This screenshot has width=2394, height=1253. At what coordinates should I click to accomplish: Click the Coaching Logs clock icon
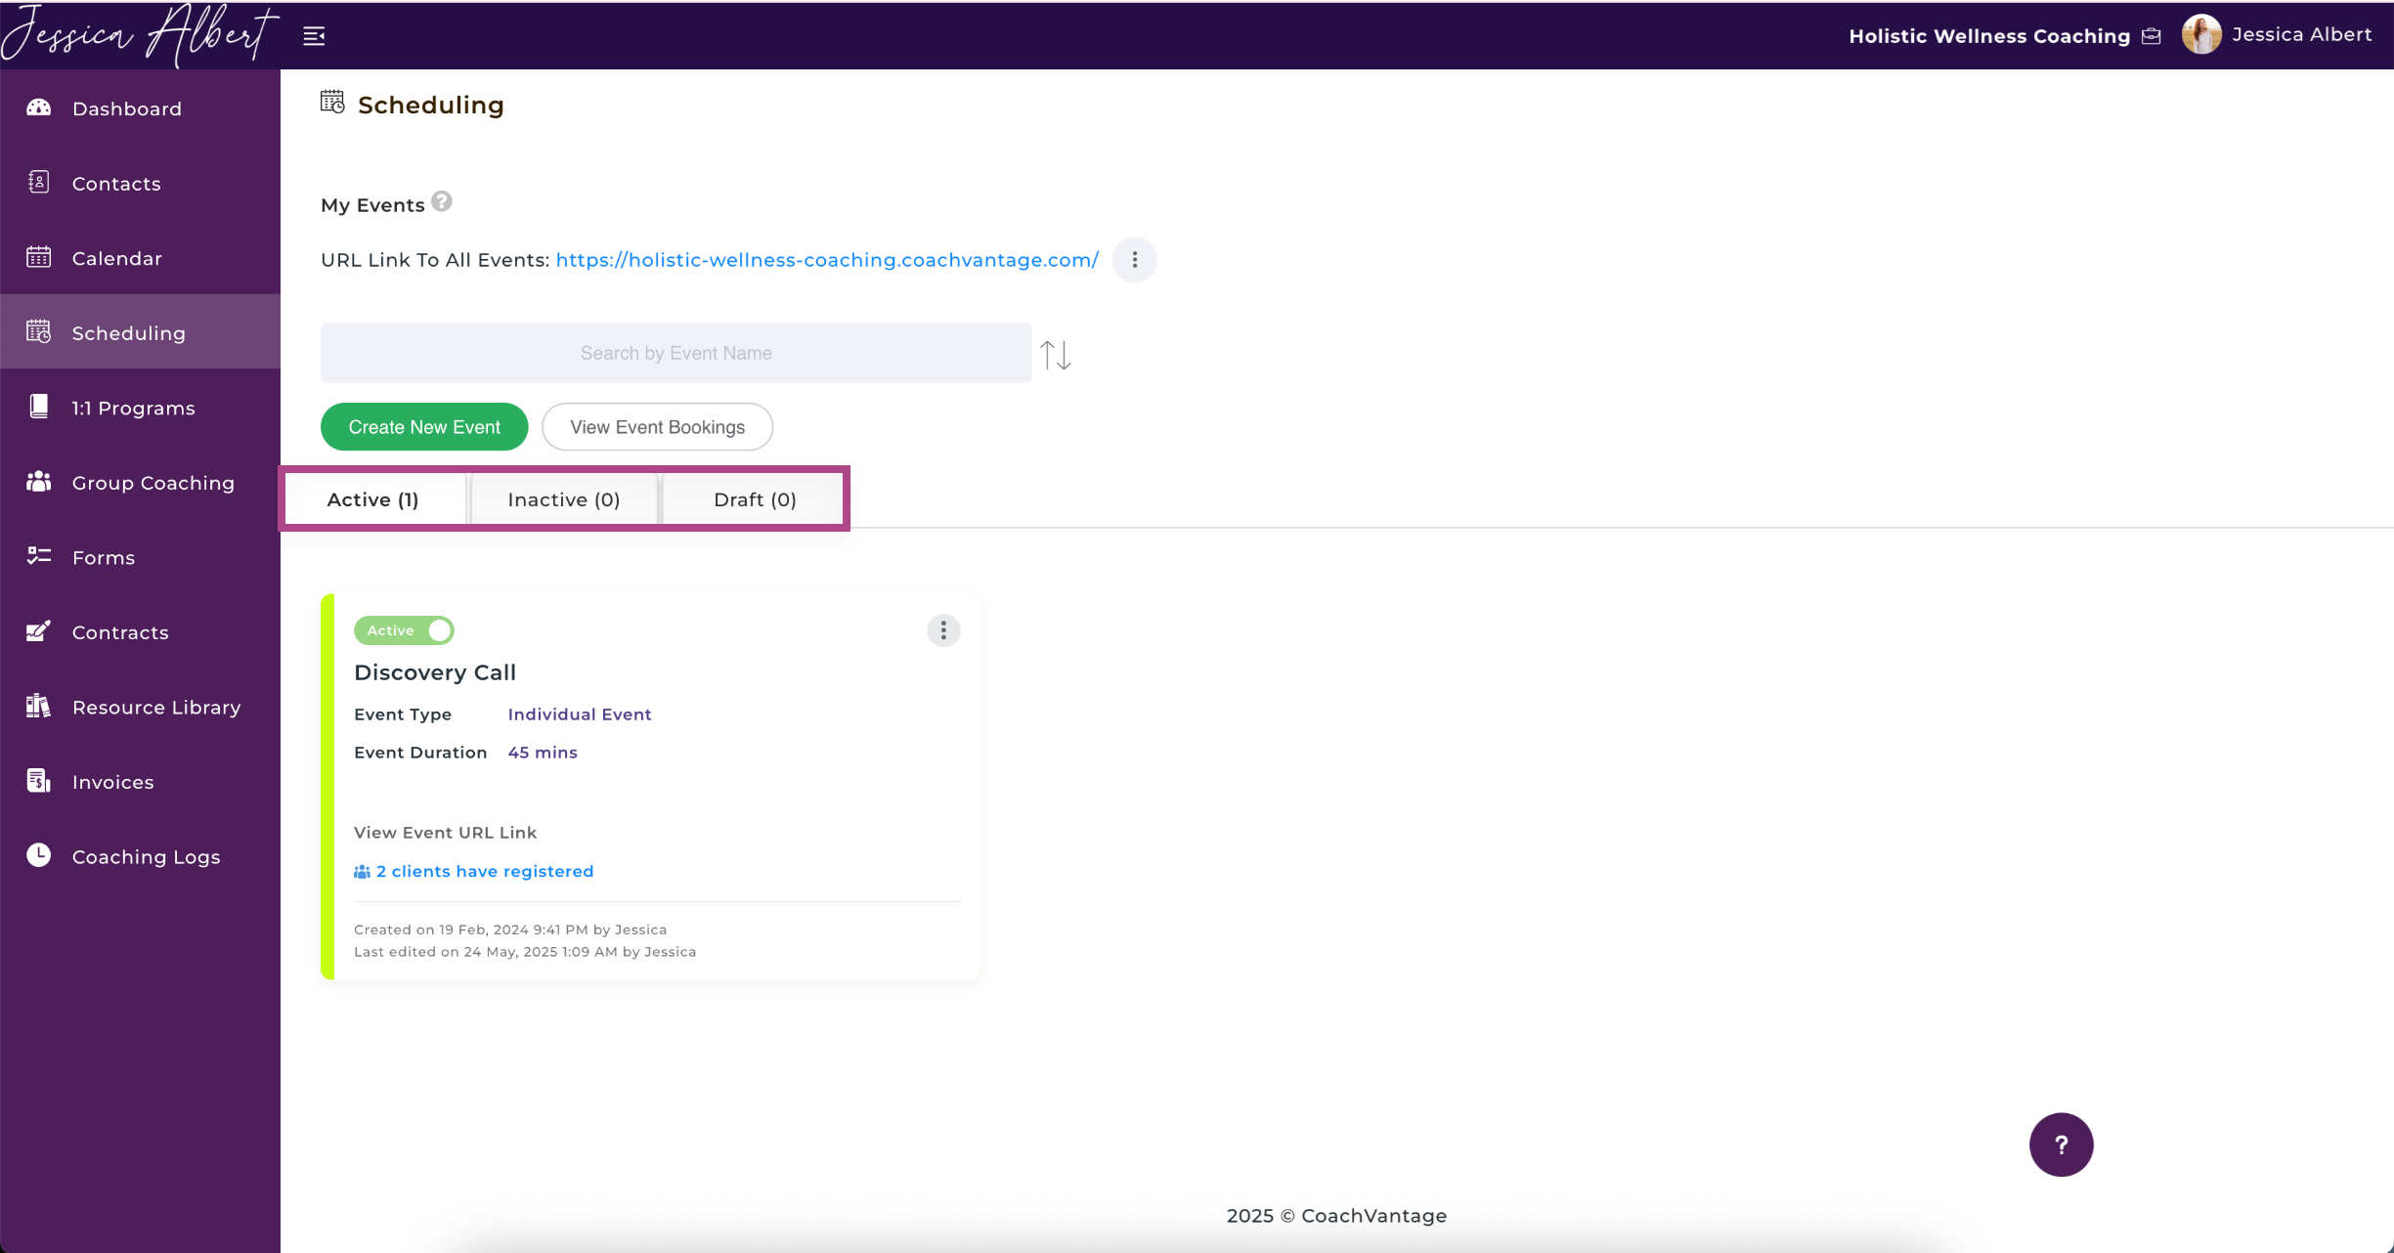(x=38, y=855)
